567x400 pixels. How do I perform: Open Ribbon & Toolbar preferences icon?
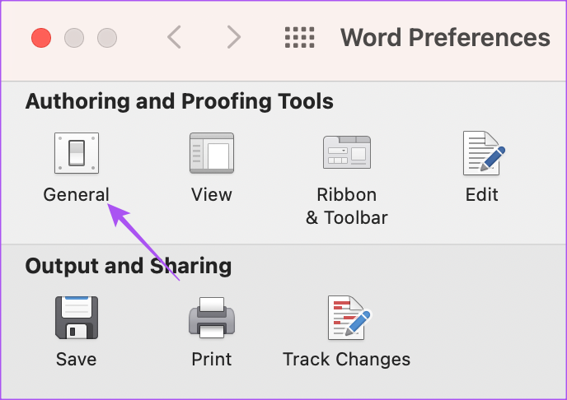[347, 152]
